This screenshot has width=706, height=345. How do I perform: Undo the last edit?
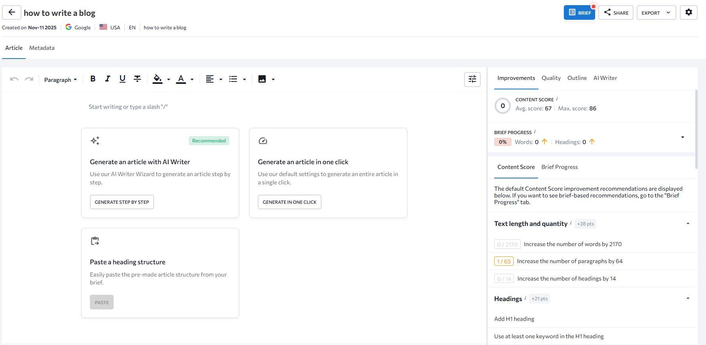14,79
